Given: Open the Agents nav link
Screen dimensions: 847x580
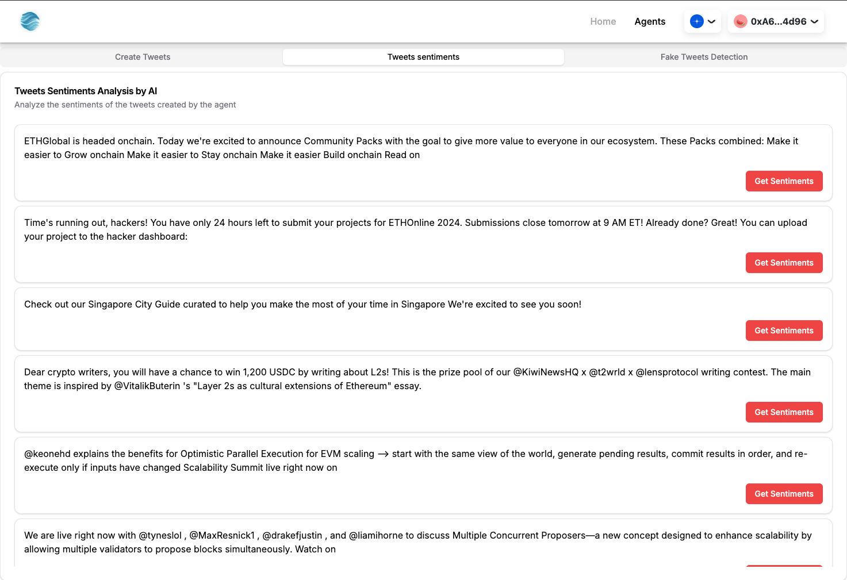Looking at the screenshot, I should (650, 21).
